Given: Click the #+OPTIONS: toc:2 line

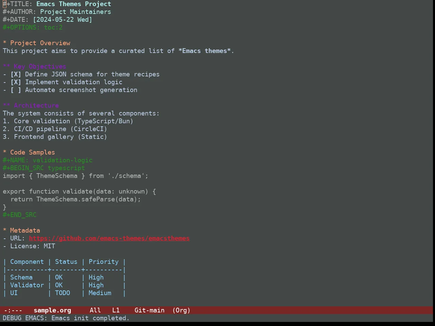Looking at the screenshot, I should coord(33,28).
